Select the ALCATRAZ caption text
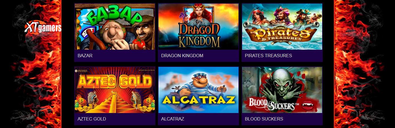 click(173, 119)
